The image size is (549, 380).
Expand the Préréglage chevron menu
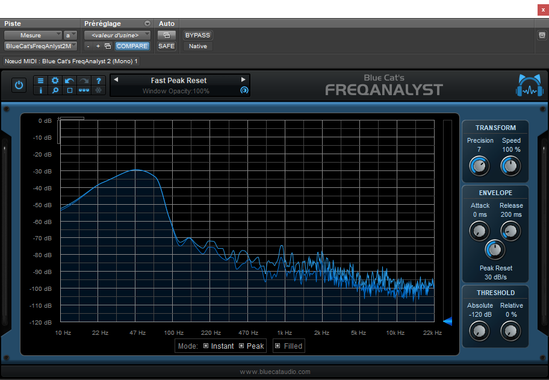(x=147, y=23)
